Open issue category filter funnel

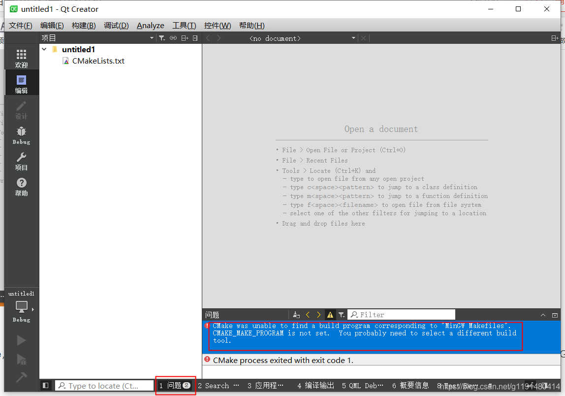pos(341,315)
